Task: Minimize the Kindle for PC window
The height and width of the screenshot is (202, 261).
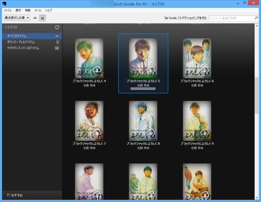Action: pos(238,3)
